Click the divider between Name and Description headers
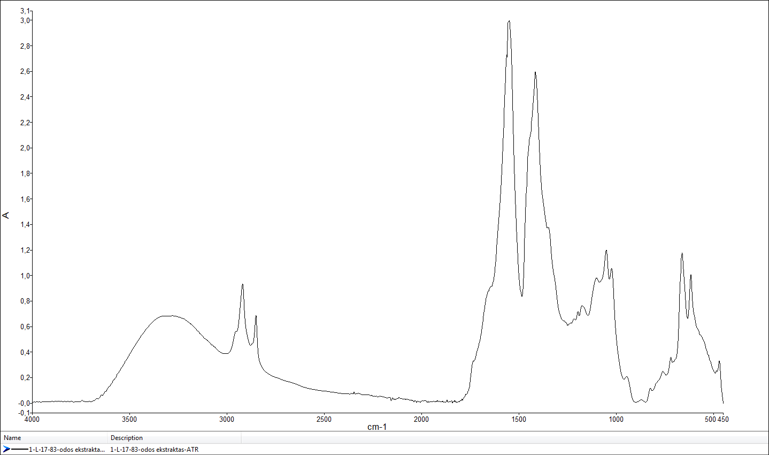 point(107,438)
